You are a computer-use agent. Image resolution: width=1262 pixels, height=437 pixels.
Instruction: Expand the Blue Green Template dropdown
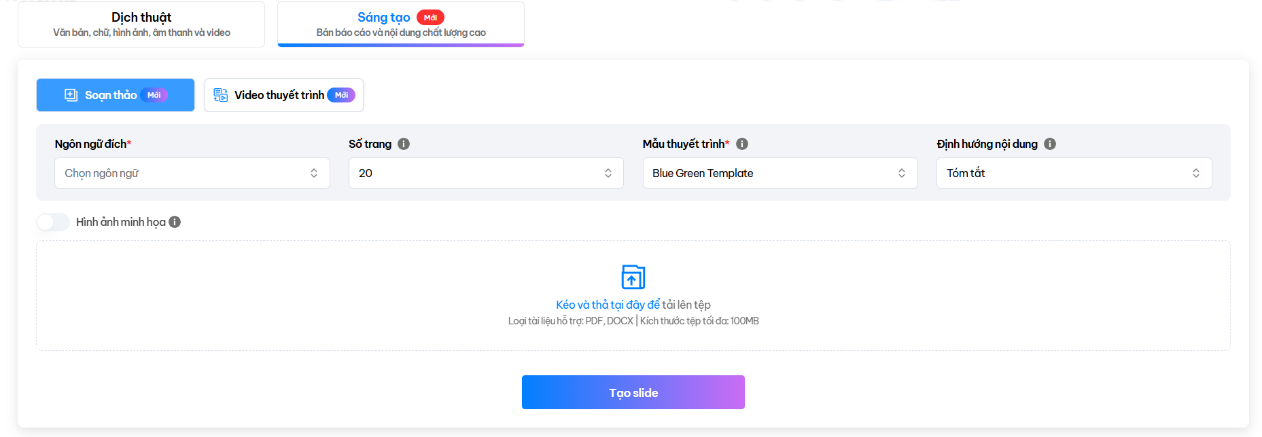pyautogui.click(x=779, y=173)
